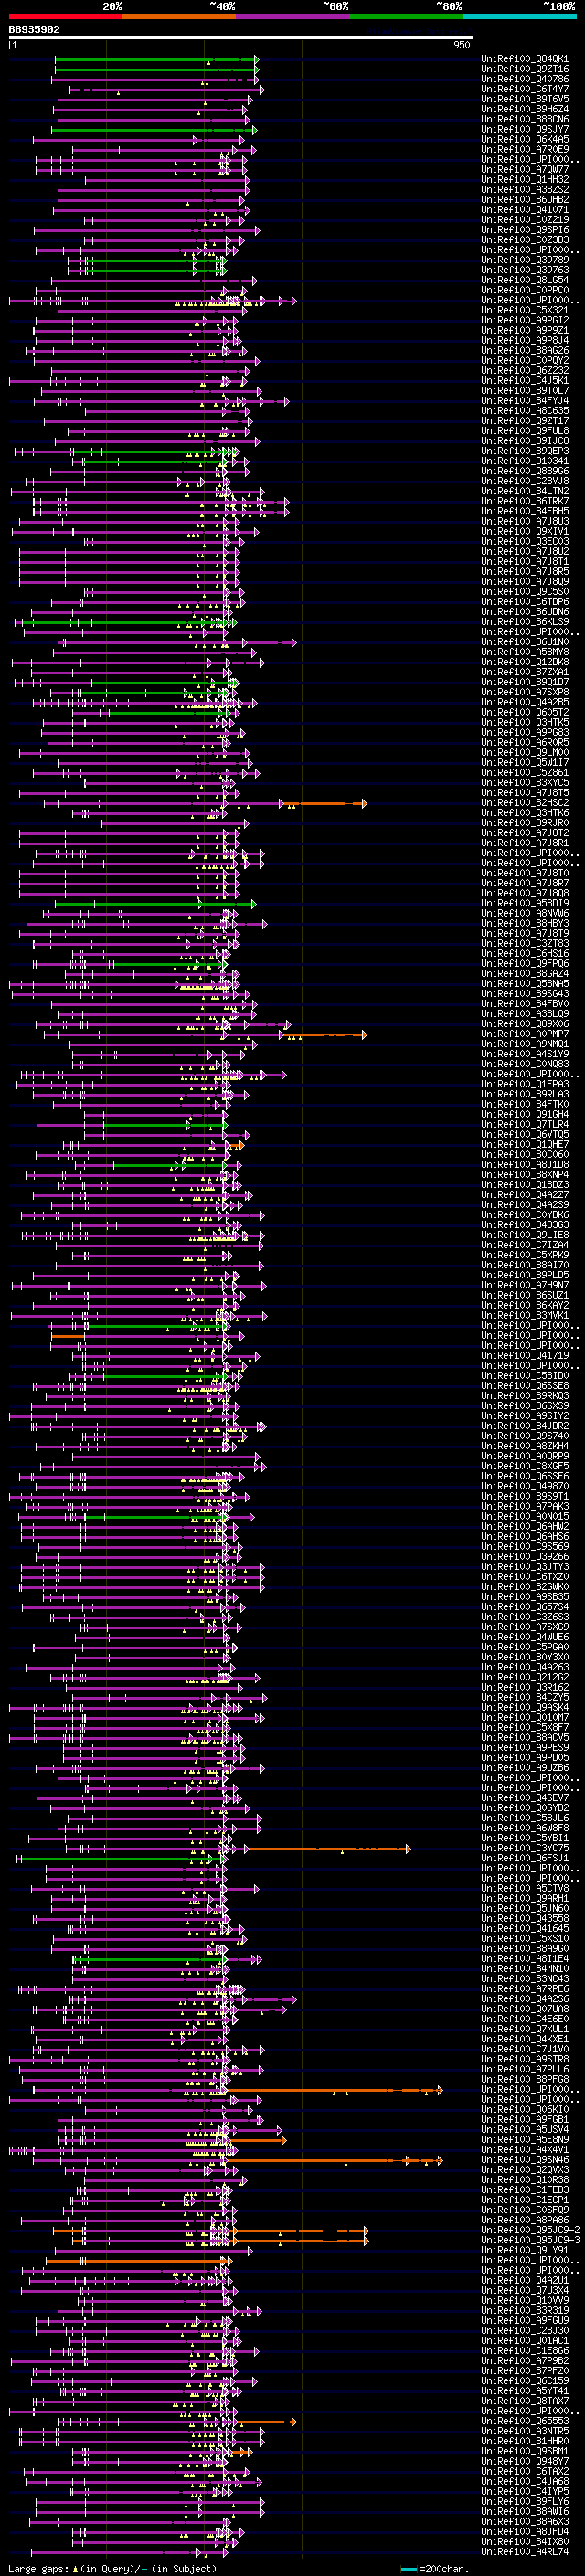
Task: Select the query name BB935902
Action: coord(34,30)
